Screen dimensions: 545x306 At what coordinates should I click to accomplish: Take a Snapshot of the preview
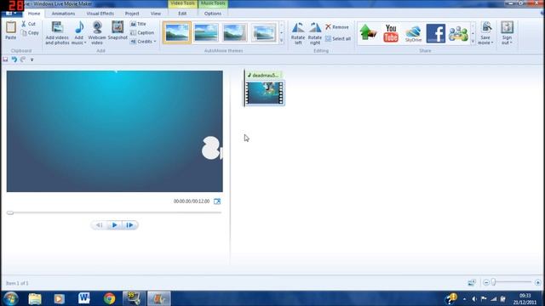[118, 31]
